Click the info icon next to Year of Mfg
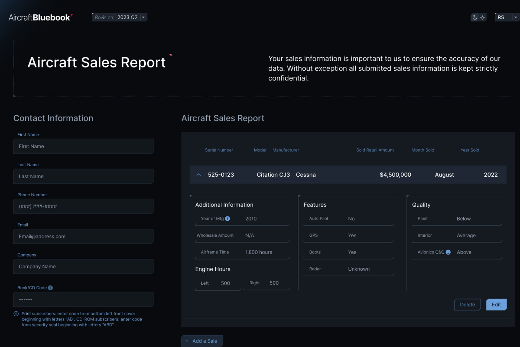The height and width of the screenshot is (347, 520). pos(228,219)
